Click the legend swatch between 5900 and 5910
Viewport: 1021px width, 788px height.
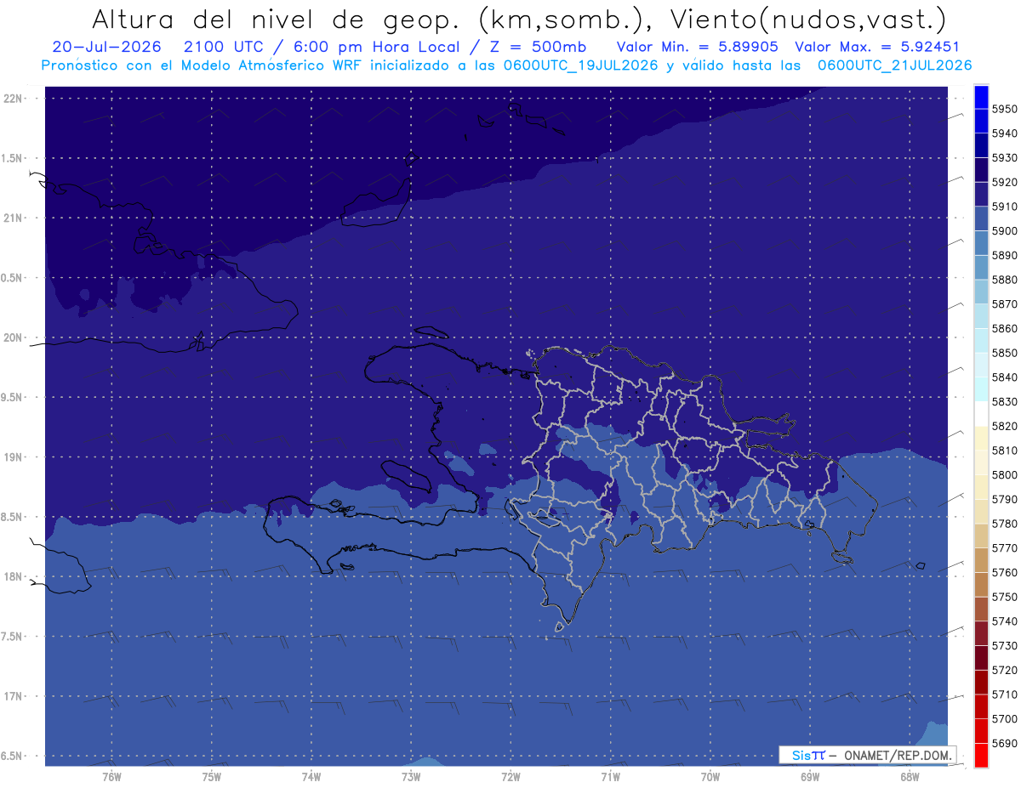(x=981, y=218)
